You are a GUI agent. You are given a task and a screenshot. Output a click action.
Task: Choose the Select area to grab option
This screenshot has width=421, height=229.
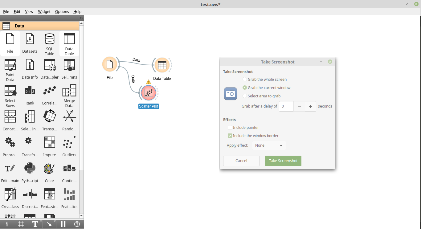(x=244, y=96)
